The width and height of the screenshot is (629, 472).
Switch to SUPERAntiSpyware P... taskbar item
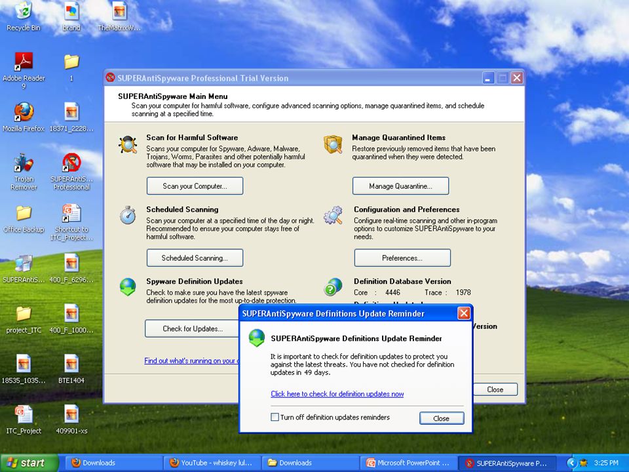point(507,463)
